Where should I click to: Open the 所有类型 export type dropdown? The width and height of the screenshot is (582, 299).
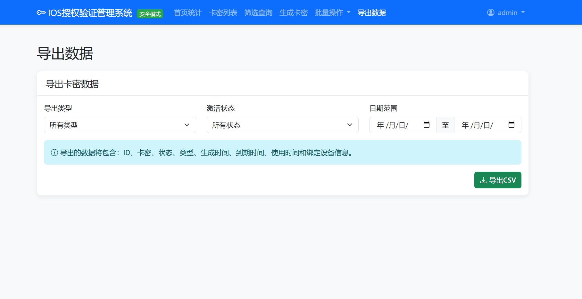[120, 125]
